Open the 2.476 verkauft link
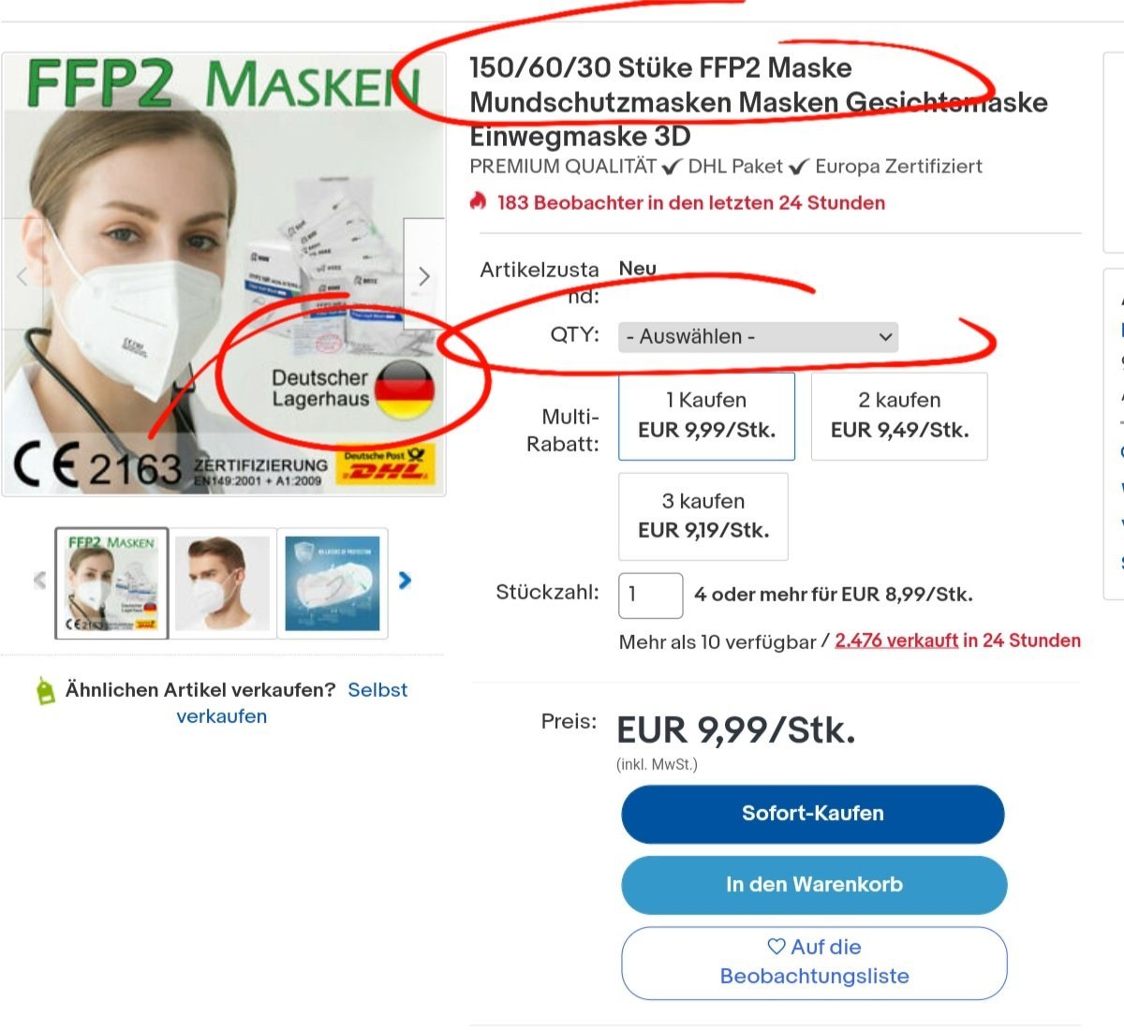The height and width of the screenshot is (1031, 1124). (896, 641)
